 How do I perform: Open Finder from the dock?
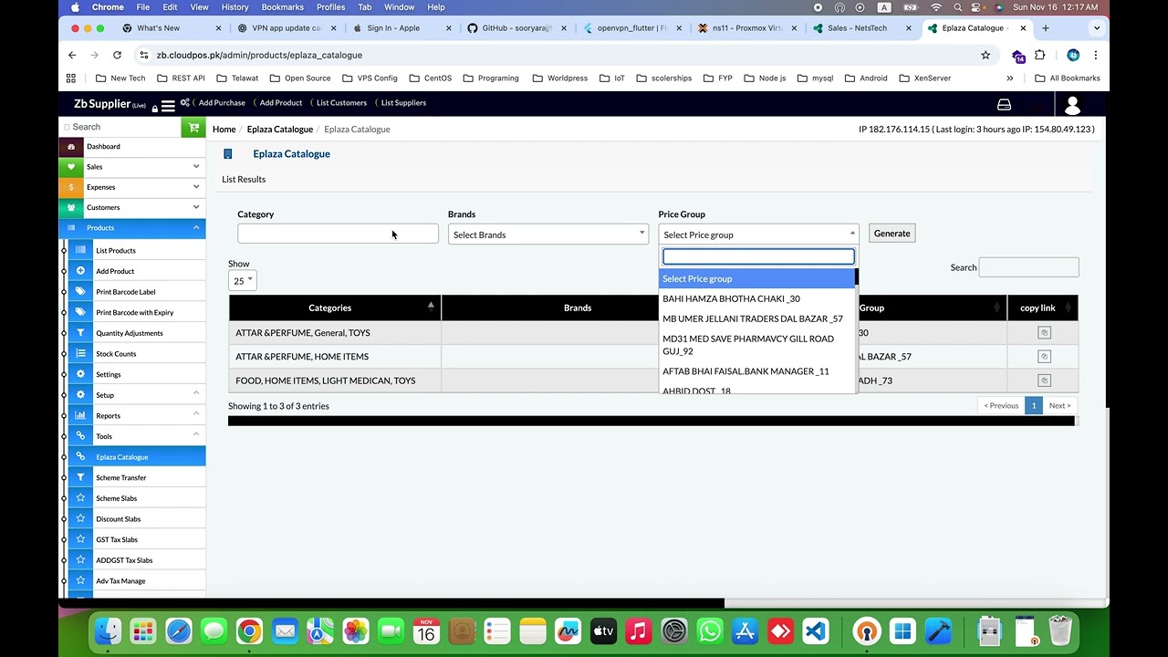pos(108,631)
